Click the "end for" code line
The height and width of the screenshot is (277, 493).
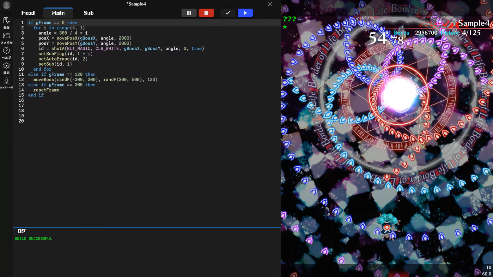[42, 69]
